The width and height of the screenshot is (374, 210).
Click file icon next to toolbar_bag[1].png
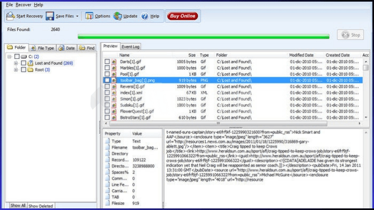point(114,80)
